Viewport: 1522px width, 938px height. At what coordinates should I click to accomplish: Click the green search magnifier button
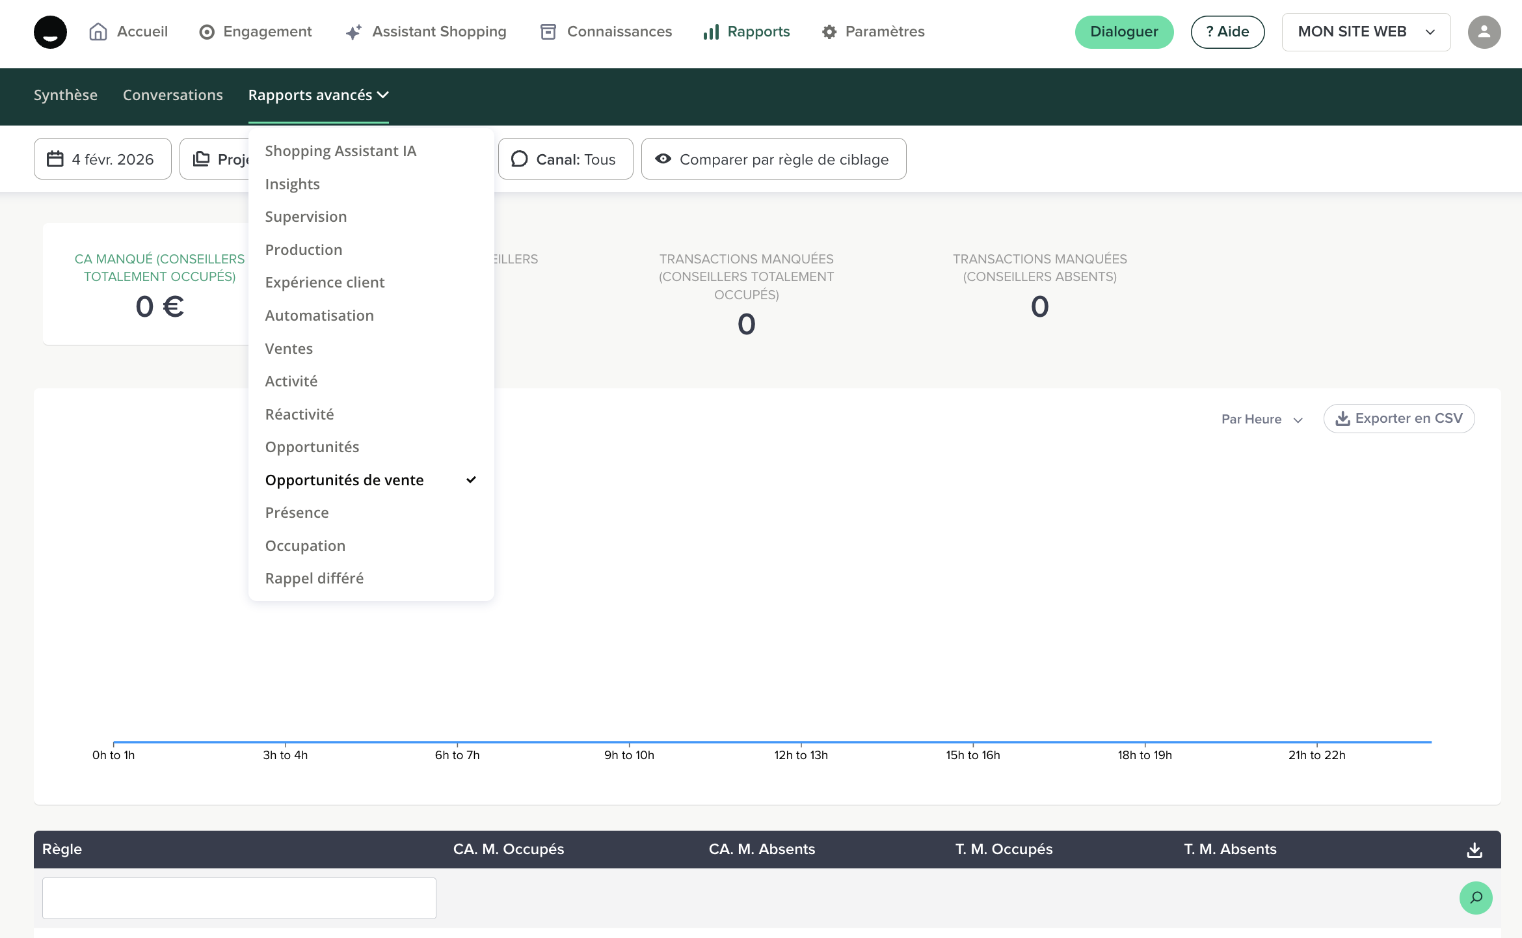pos(1476,898)
